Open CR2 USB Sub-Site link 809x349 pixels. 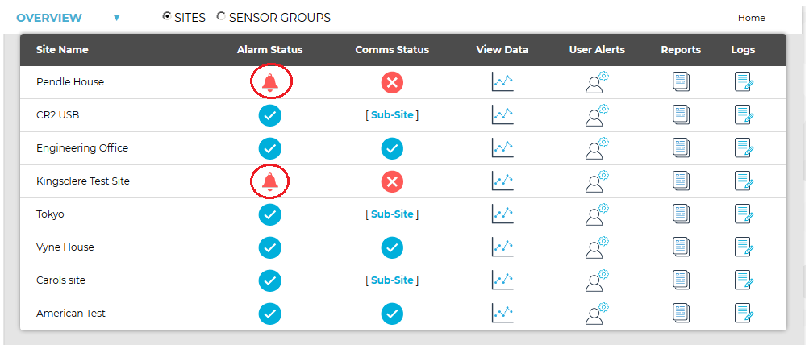click(392, 115)
